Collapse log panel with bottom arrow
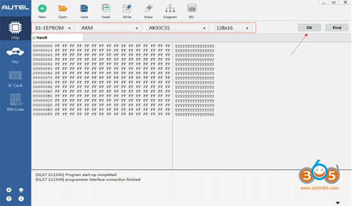 point(338,203)
